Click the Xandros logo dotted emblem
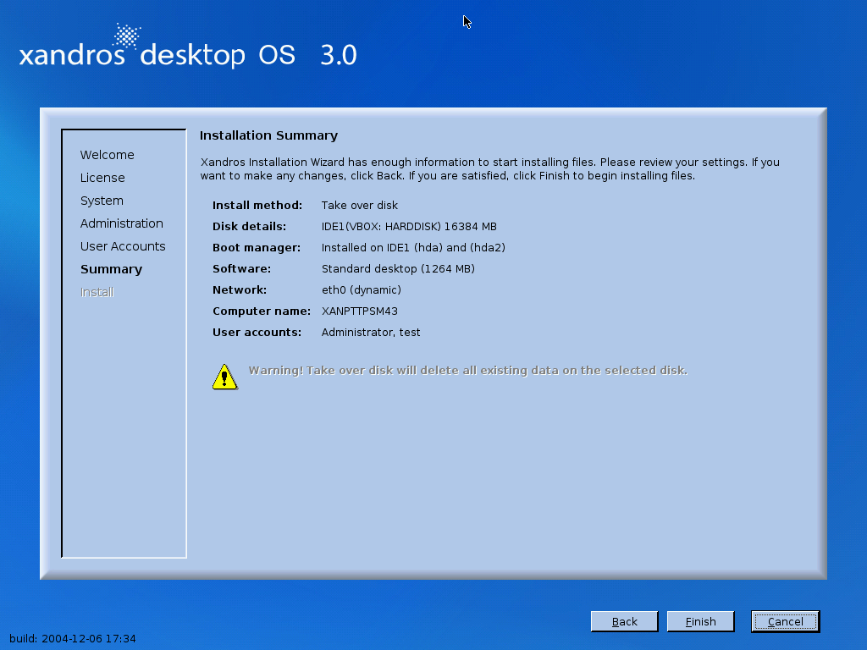867x650 pixels. pyautogui.click(x=127, y=36)
